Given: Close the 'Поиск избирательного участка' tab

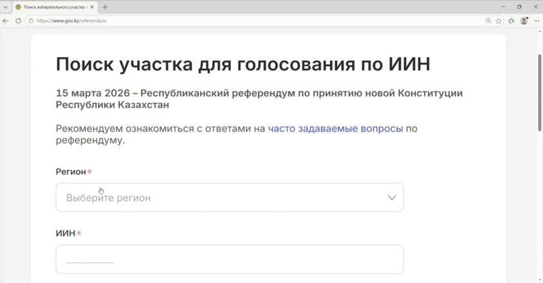Looking at the screenshot, I should (x=93, y=7).
